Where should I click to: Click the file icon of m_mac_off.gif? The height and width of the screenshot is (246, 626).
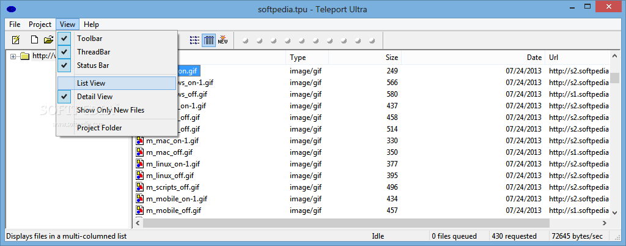[x=140, y=152]
